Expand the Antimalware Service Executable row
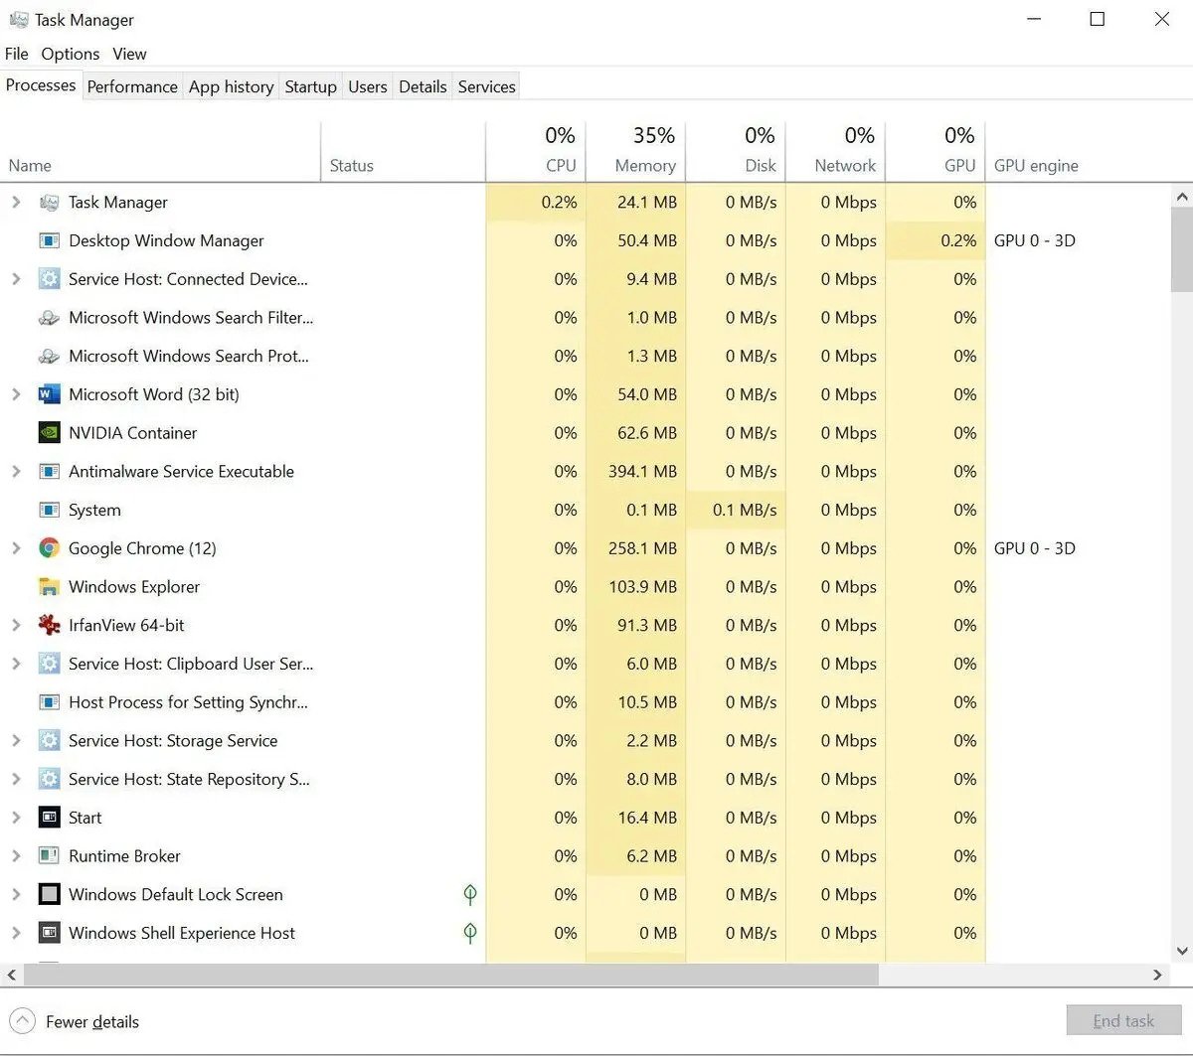1193x1056 pixels. coord(16,472)
